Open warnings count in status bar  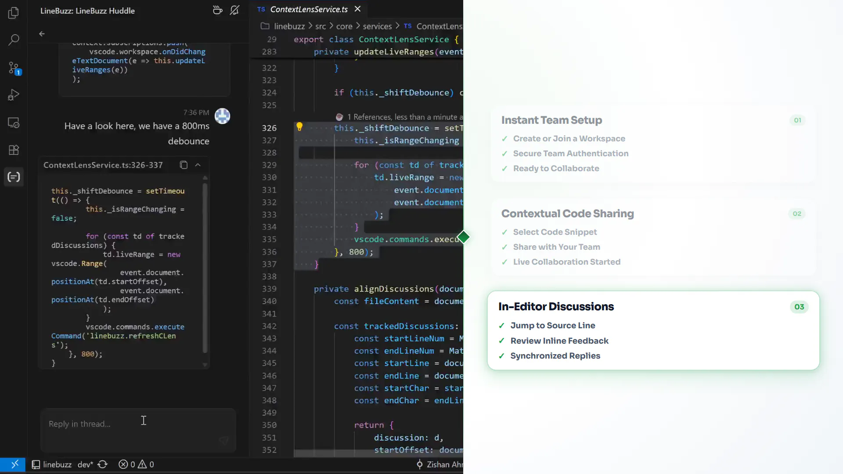tap(146, 464)
